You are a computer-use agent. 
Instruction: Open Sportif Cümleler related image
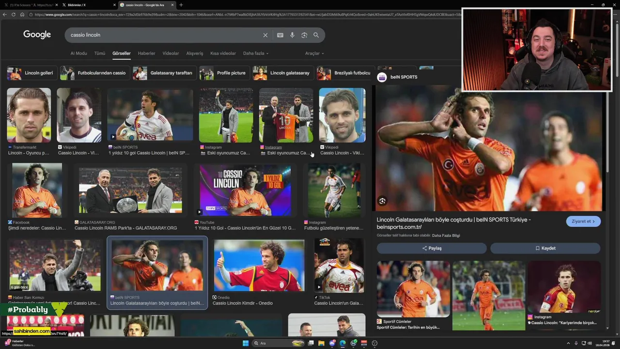coord(413,289)
